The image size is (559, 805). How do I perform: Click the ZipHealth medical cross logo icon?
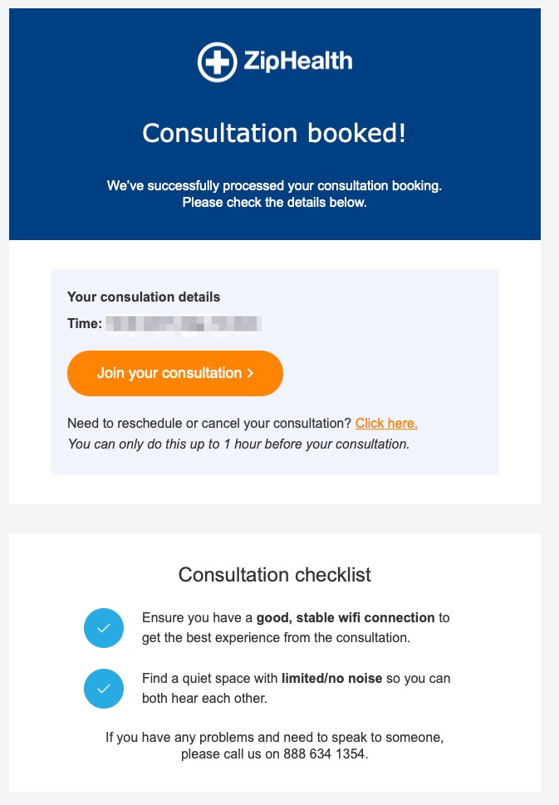pyautogui.click(x=217, y=62)
